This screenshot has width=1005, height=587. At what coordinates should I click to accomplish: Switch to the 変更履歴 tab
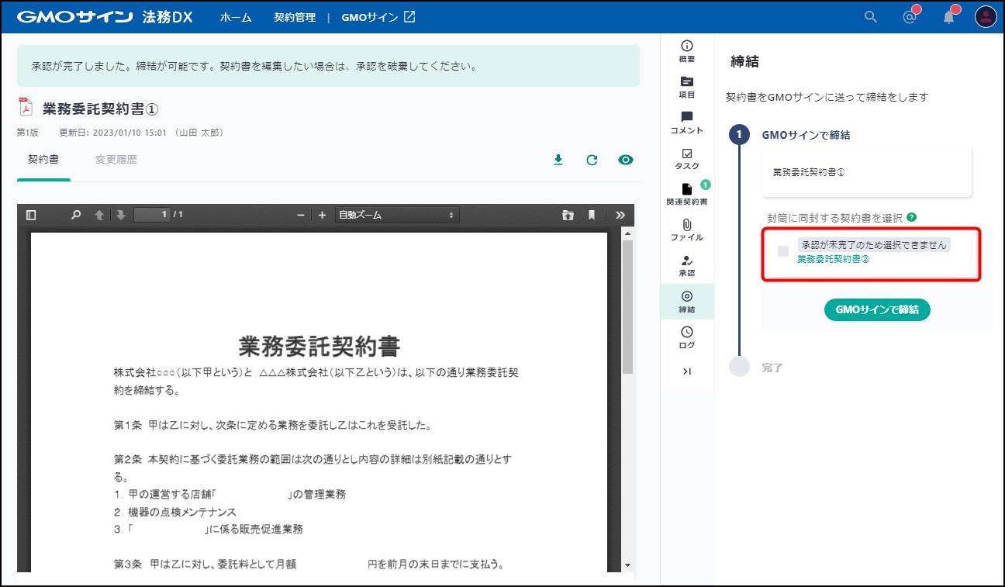(116, 160)
